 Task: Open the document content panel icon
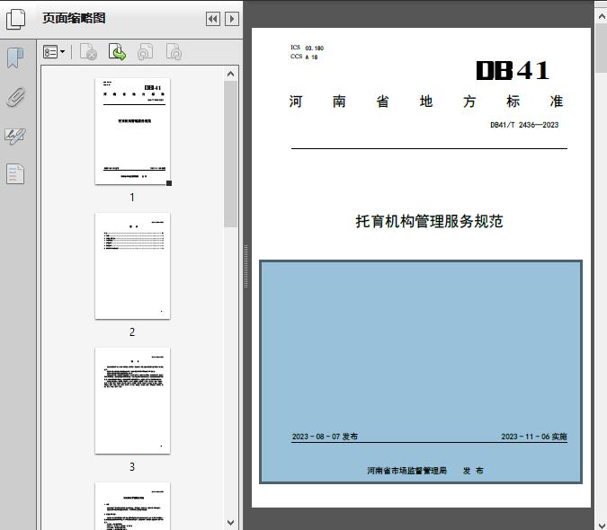click(x=15, y=174)
